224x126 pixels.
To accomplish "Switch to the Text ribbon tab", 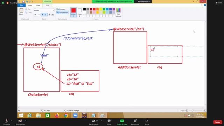I will point(47,5).
